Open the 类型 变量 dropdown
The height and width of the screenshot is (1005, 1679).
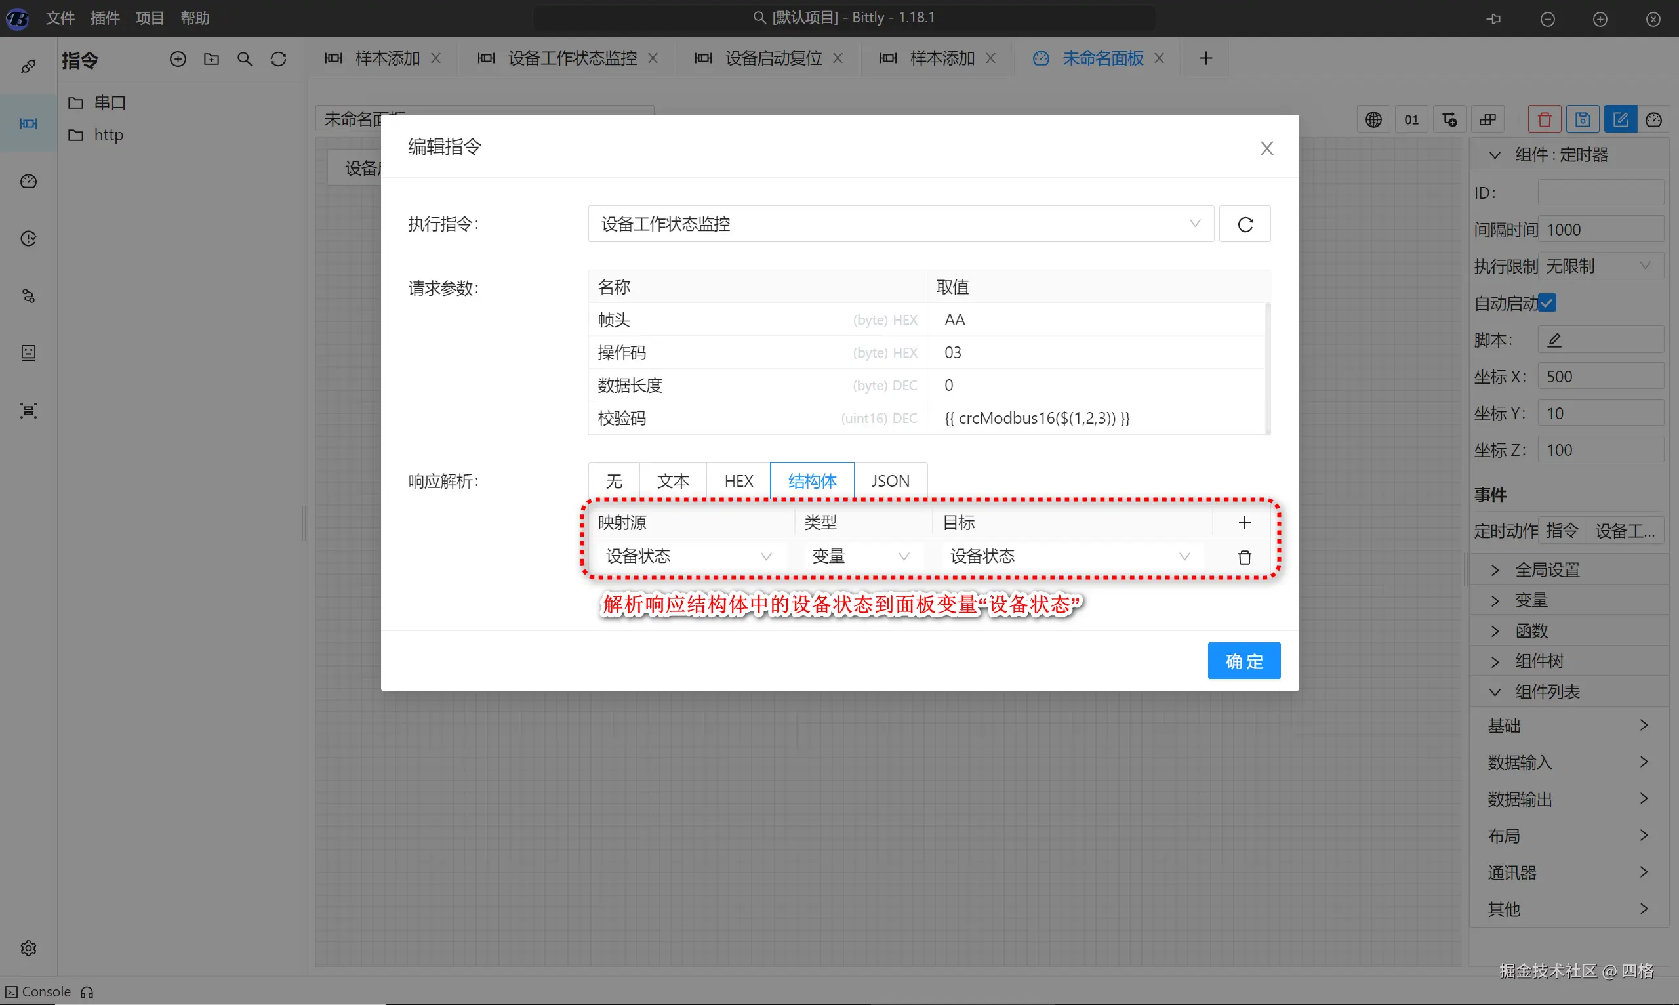click(860, 556)
